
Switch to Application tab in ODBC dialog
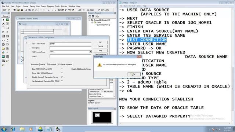click(35, 65)
